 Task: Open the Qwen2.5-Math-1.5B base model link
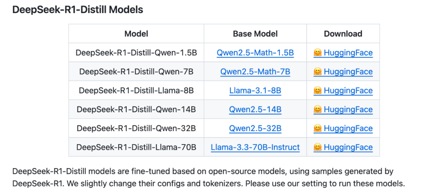point(255,53)
